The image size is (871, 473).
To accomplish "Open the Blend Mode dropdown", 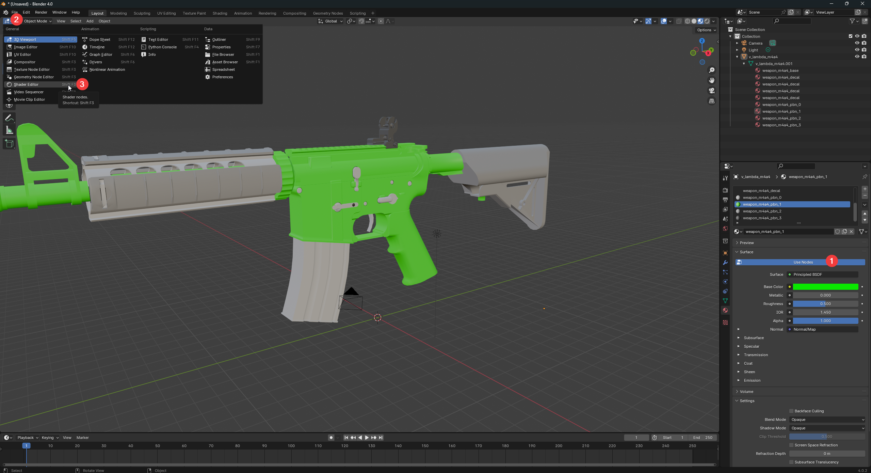I will (827, 420).
